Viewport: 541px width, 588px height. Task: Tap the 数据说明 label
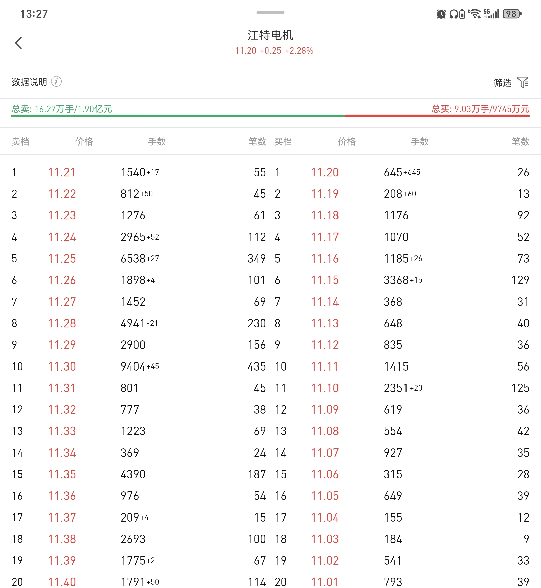(x=29, y=82)
